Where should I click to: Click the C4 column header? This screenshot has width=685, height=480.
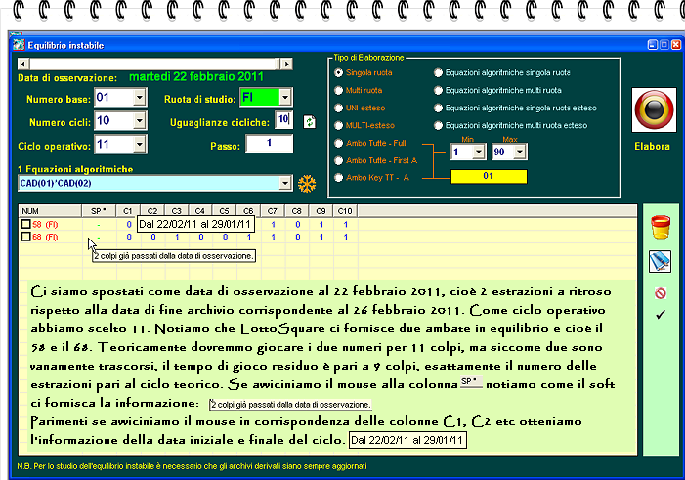200,211
